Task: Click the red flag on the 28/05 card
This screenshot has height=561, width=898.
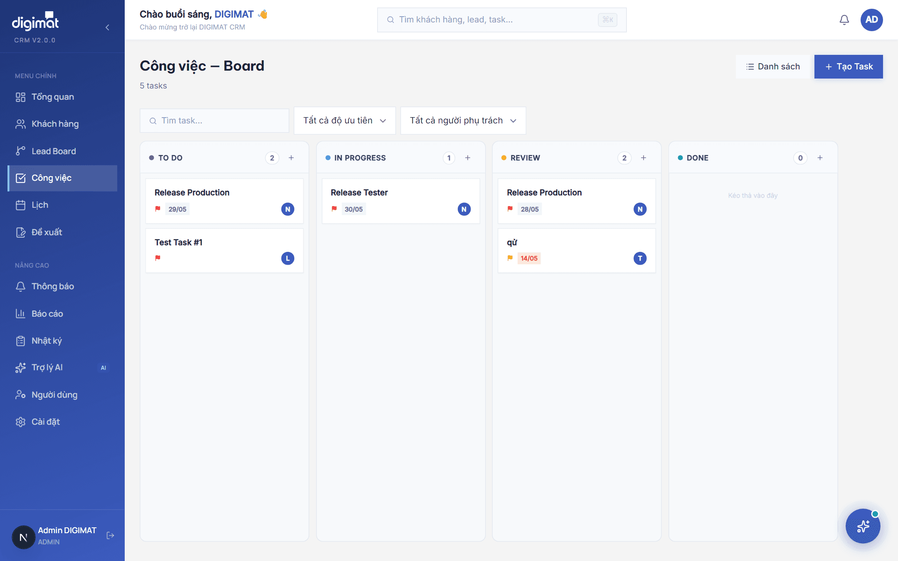Action: point(510,209)
